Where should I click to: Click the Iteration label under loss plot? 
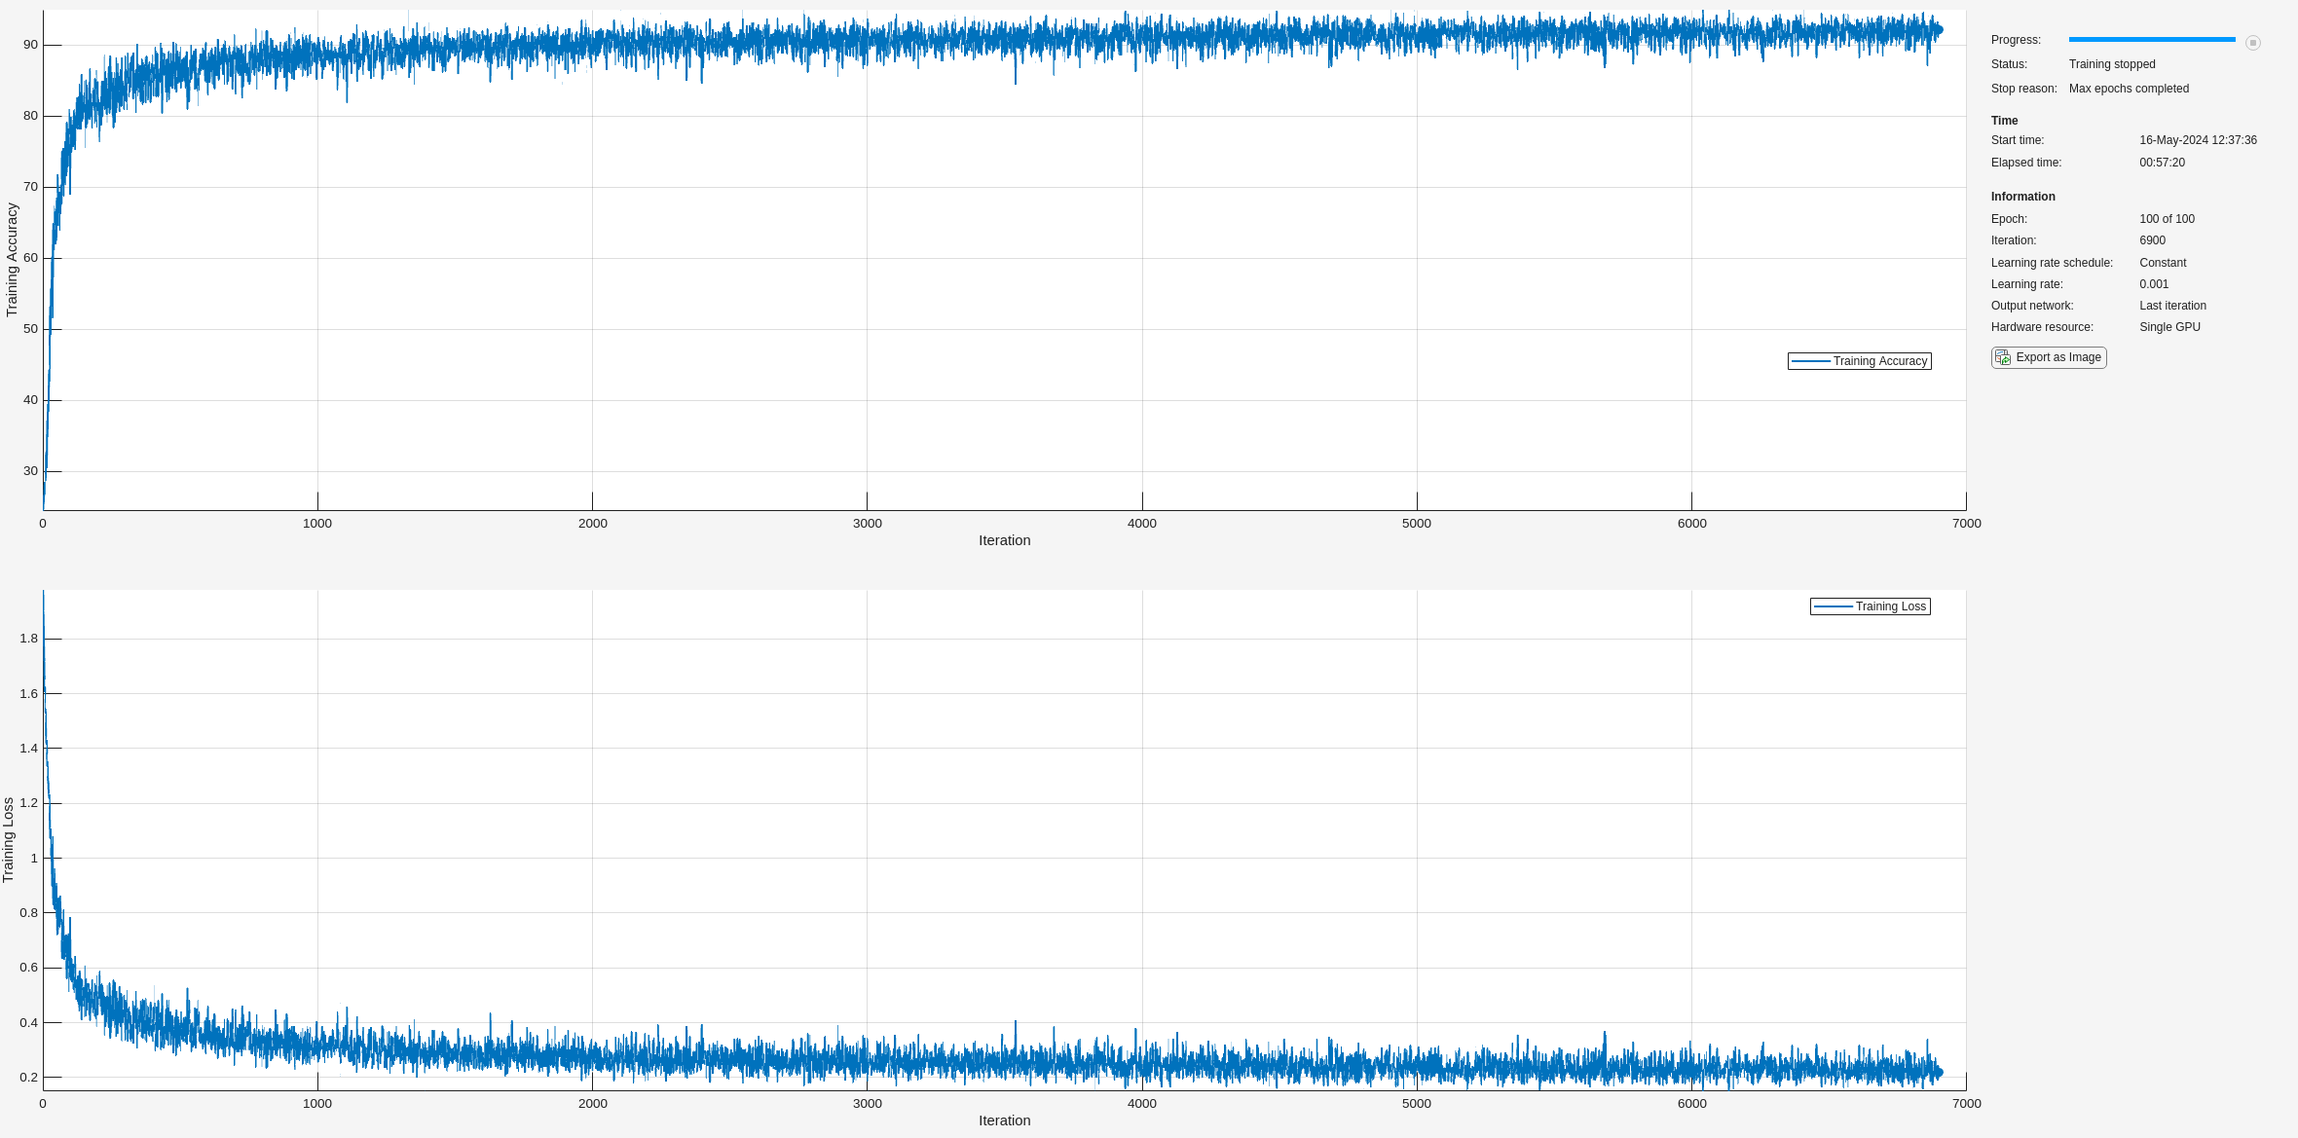[x=1004, y=1120]
